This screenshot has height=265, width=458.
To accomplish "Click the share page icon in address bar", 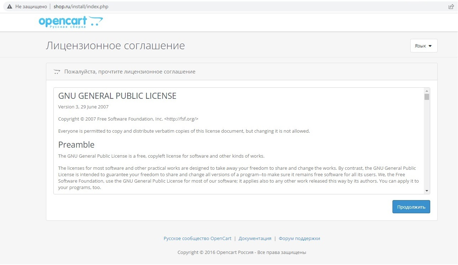I will [451, 6].
